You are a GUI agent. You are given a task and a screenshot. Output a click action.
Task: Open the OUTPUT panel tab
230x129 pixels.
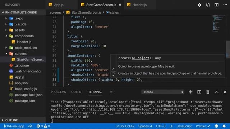[x=77, y=92]
